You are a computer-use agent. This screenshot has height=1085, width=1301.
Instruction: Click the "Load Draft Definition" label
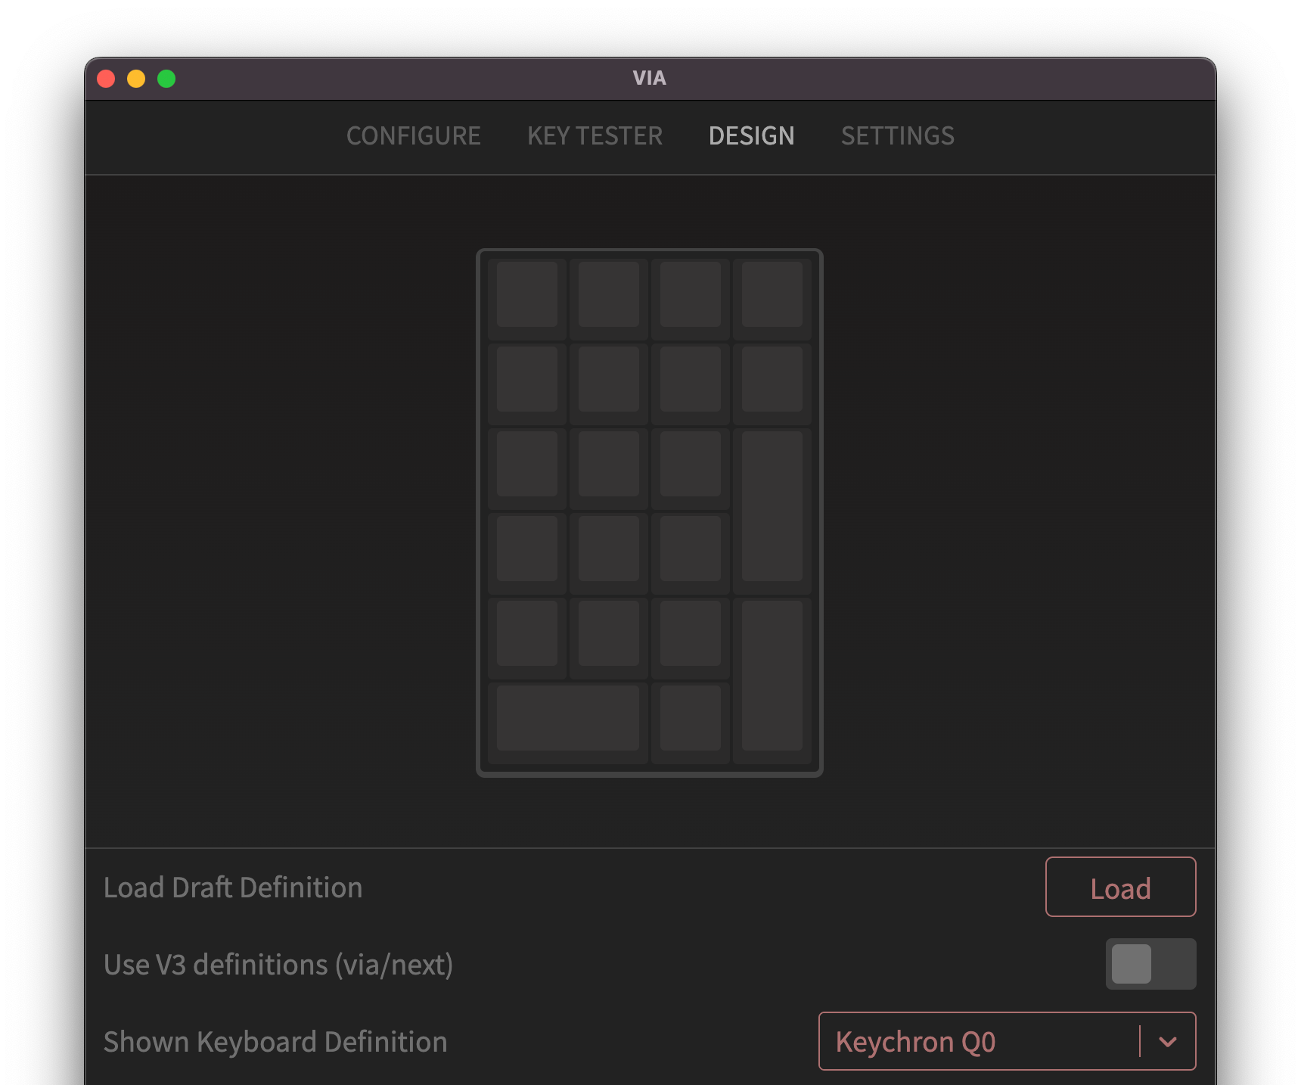(233, 888)
